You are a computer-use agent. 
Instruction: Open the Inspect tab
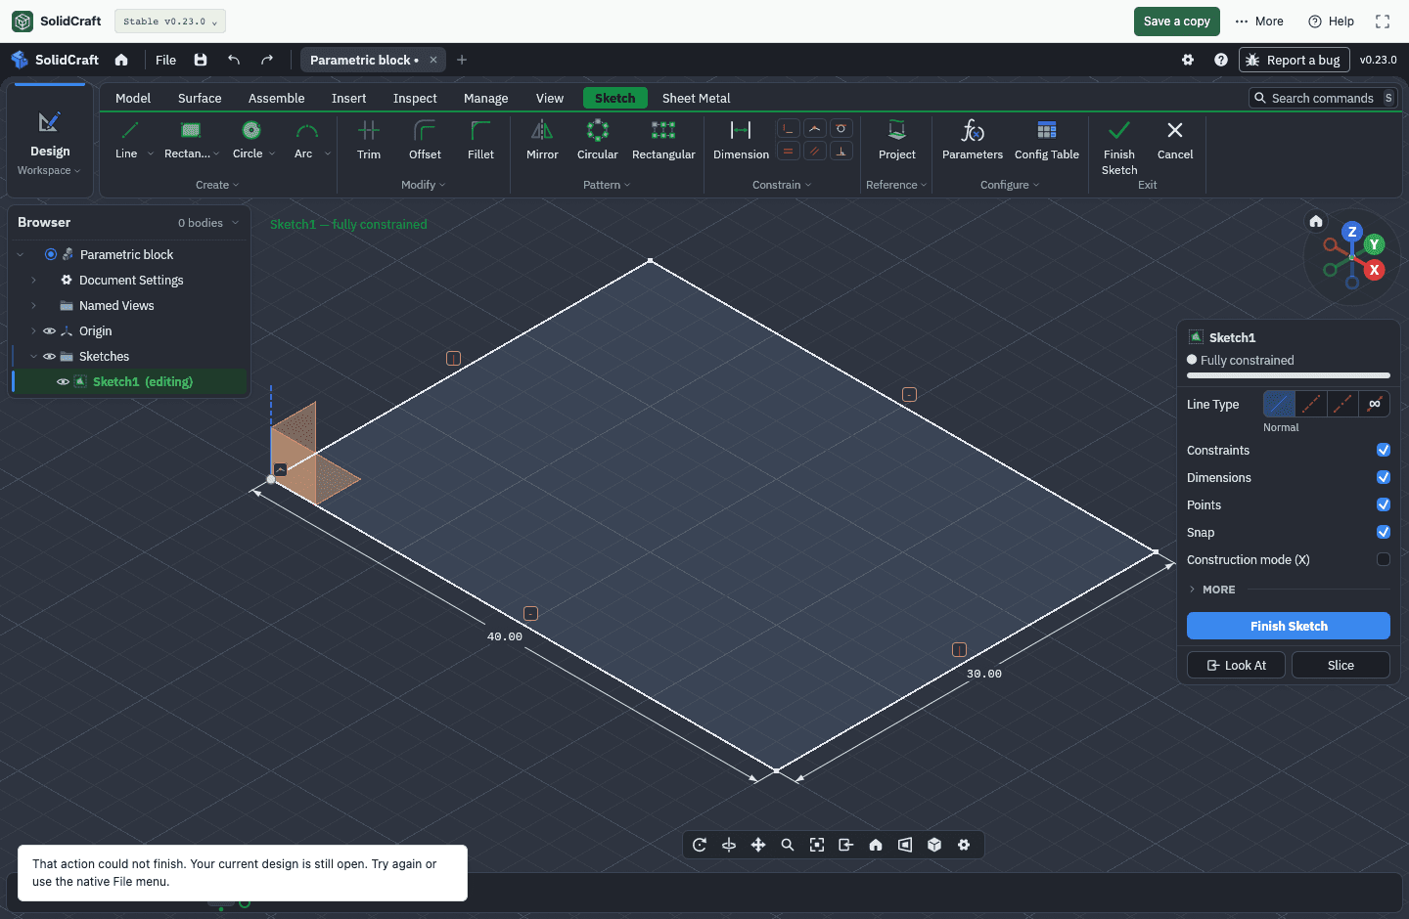click(415, 98)
